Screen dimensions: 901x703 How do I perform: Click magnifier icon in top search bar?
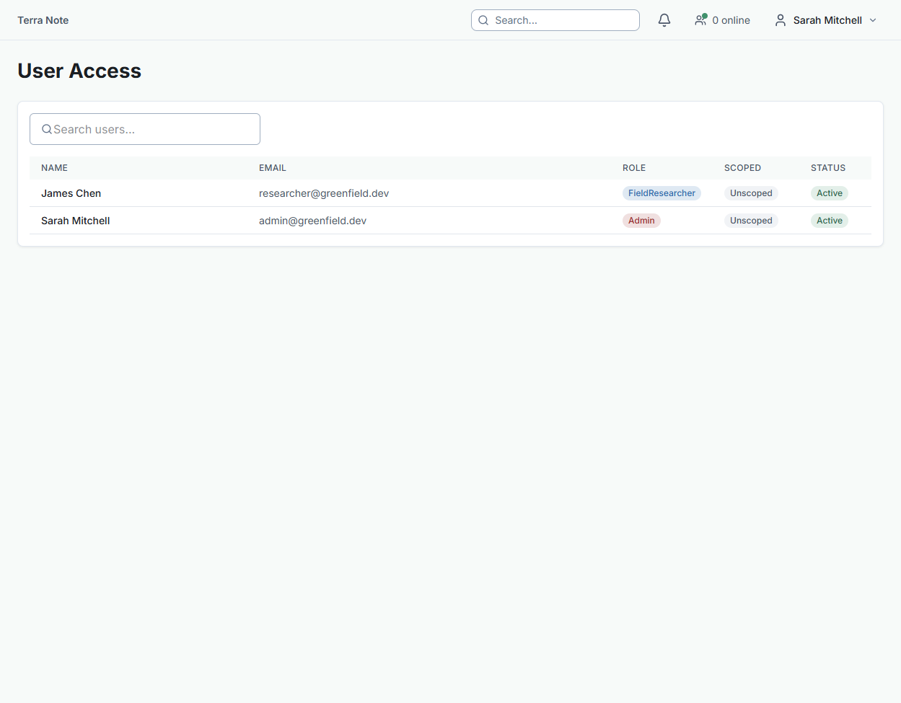(x=483, y=20)
